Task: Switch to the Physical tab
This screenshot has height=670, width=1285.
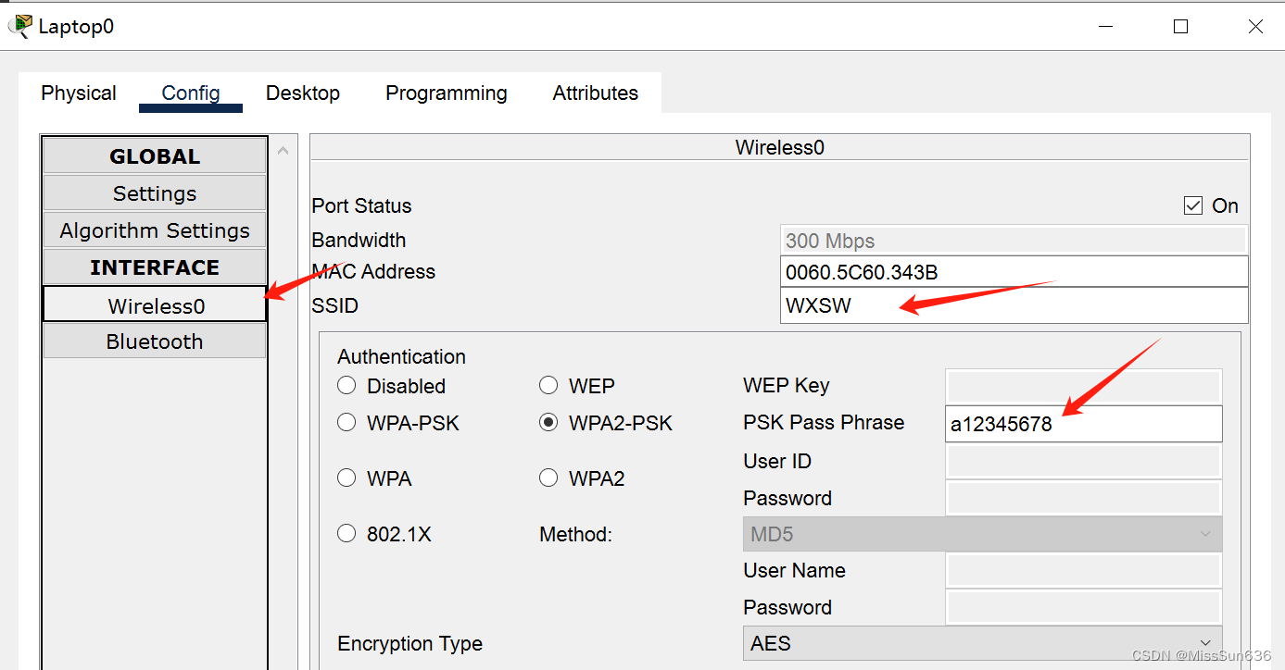Action: point(79,93)
